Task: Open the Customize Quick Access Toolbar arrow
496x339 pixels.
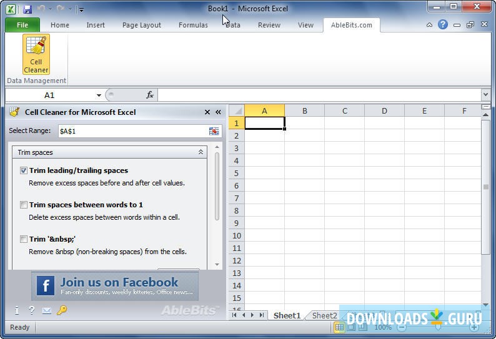Action: click(81, 10)
